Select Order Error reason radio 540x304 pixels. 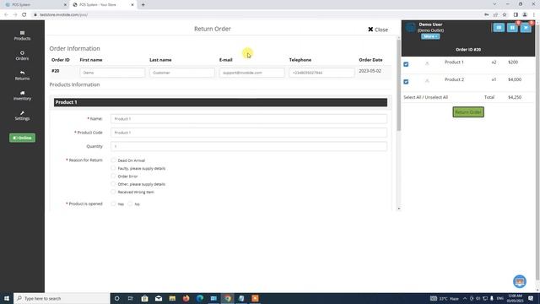coord(113,176)
